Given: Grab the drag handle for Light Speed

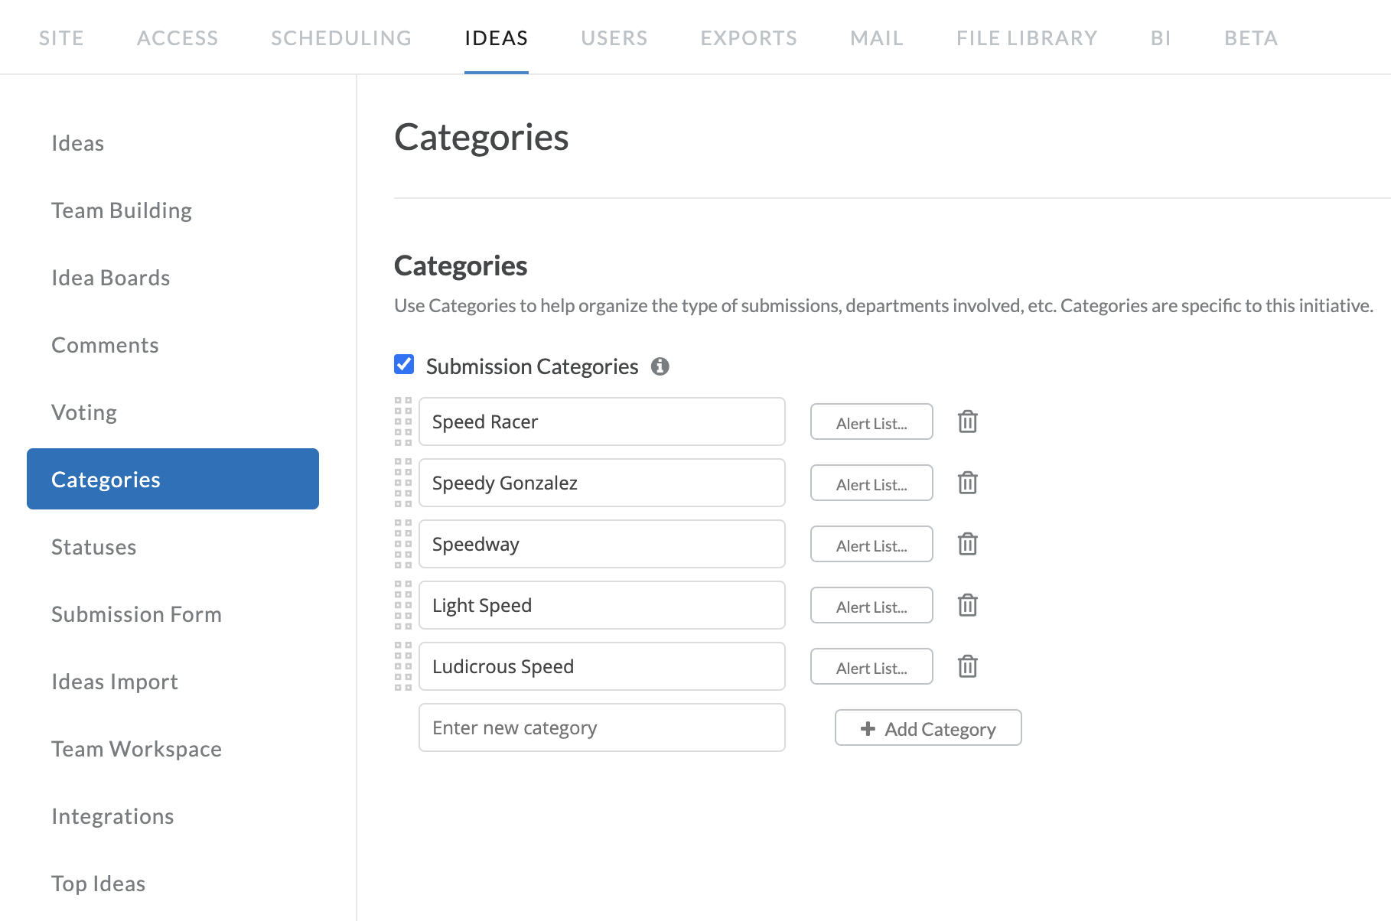Looking at the screenshot, I should click(x=403, y=605).
